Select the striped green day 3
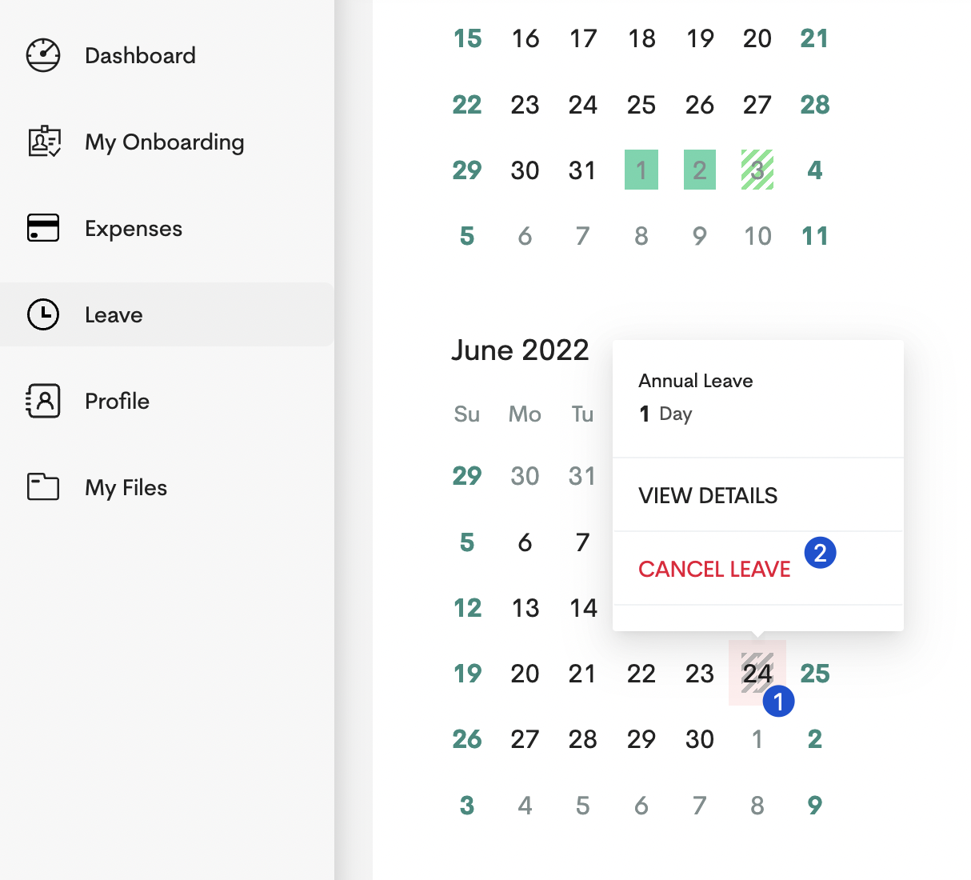 pyautogui.click(x=757, y=170)
